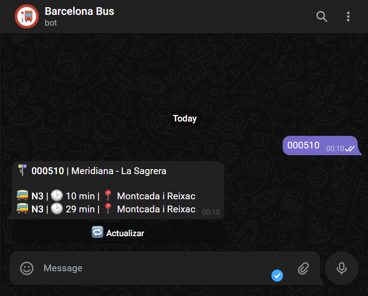Open the Barcelona Bus chat title info
Image resolution: width=368 pixels, height=296 pixels.
pyautogui.click(x=80, y=11)
